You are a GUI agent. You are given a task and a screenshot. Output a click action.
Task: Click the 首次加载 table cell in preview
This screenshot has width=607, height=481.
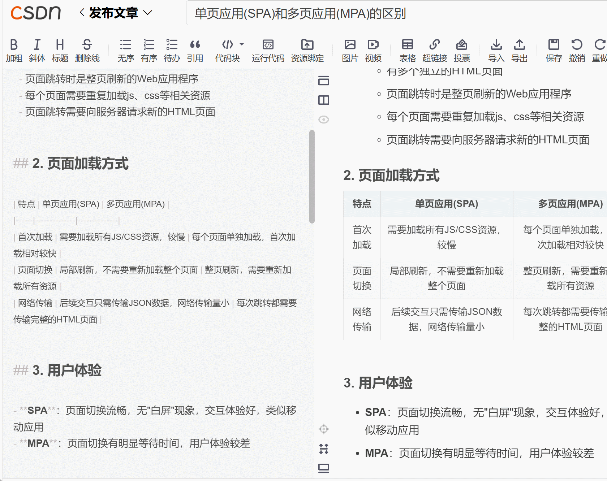362,237
